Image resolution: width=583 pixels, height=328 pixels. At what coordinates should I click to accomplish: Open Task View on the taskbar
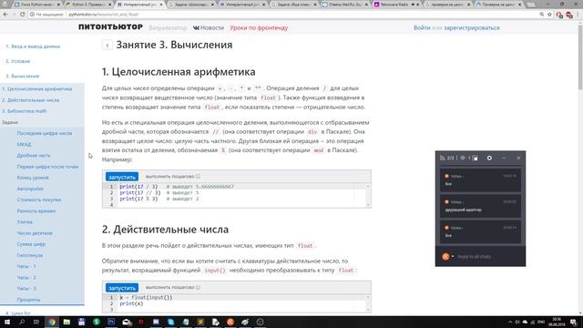pyautogui.click(x=36, y=322)
